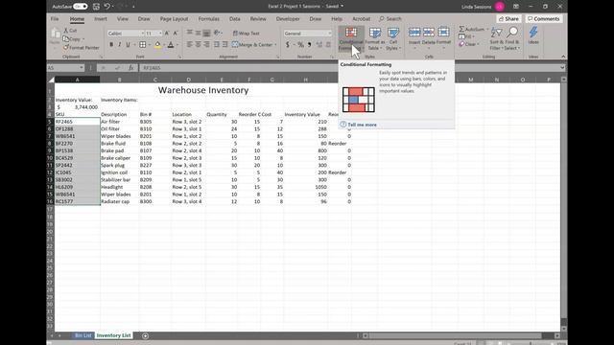The width and height of the screenshot is (614, 345).
Task: Expand the Name Box dropdown
Action: 81,68
